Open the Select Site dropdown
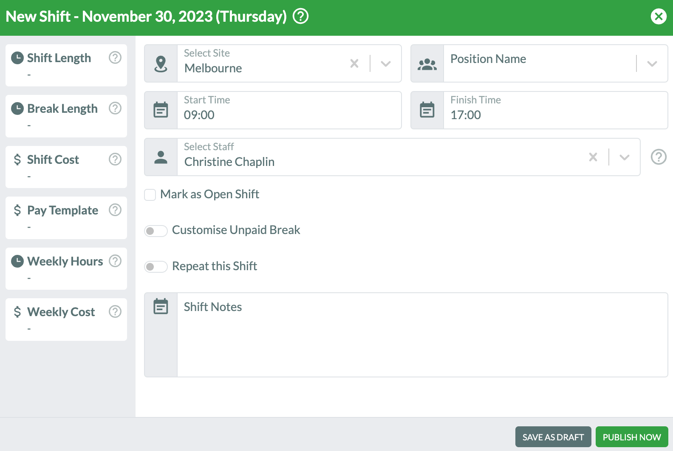Viewport: 673px width, 451px height. coord(385,63)
